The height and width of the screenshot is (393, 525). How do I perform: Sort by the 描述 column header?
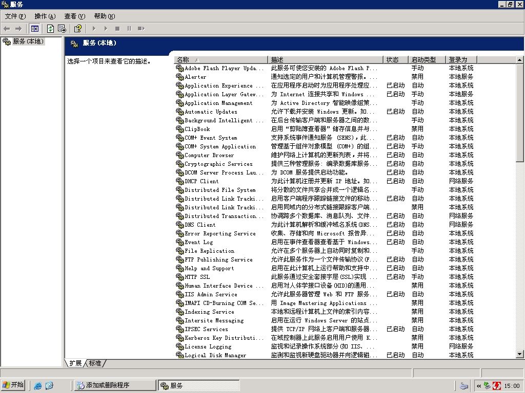325,60
